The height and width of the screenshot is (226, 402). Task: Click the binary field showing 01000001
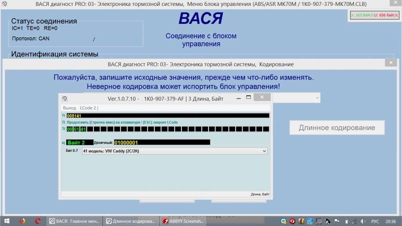162,142
